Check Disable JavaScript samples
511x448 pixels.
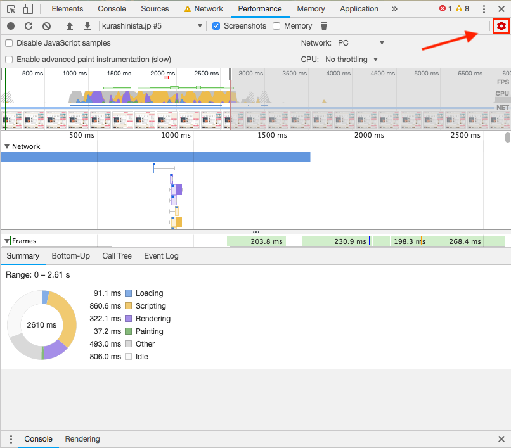tap(9, 43)
